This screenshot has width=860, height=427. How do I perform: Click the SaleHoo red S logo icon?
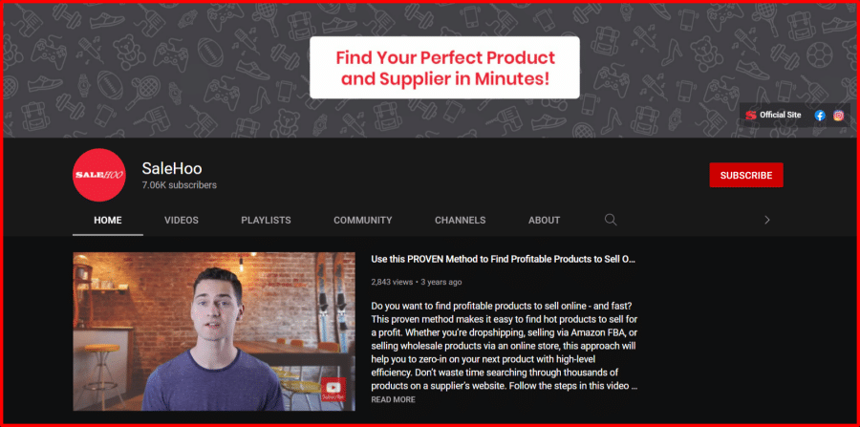pyautogui.click(x=751, y=116)
